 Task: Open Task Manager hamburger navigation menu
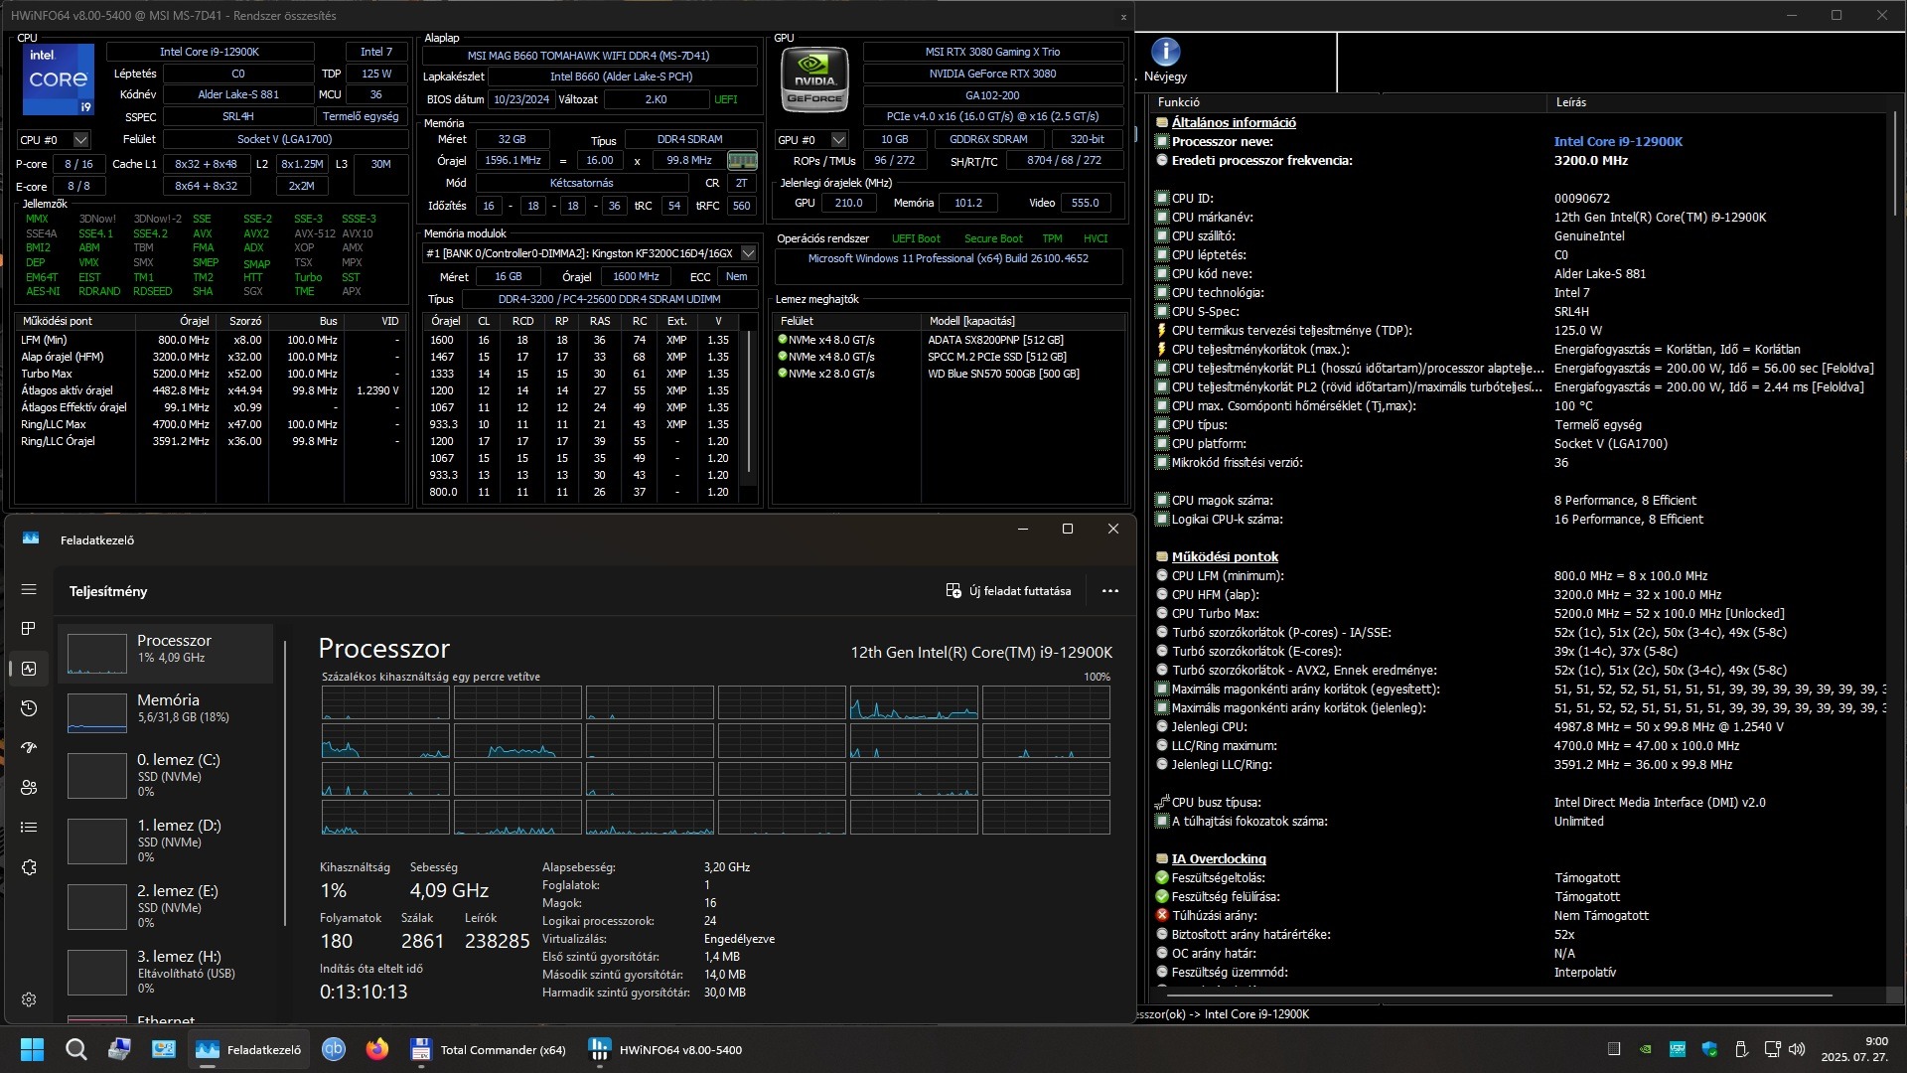(29, 590)
